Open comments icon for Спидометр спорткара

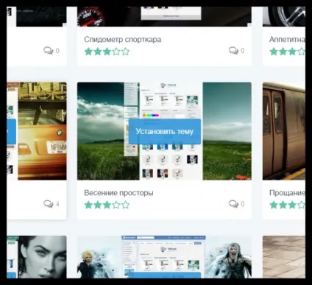click(233, 50)
